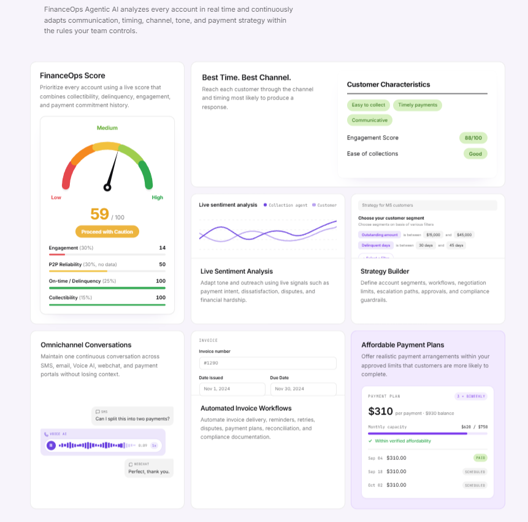The height and width of the screenshot is (522, 528).
Task: Click the SCHEDULED badge for Sep 18
Action: pos(475,472)
